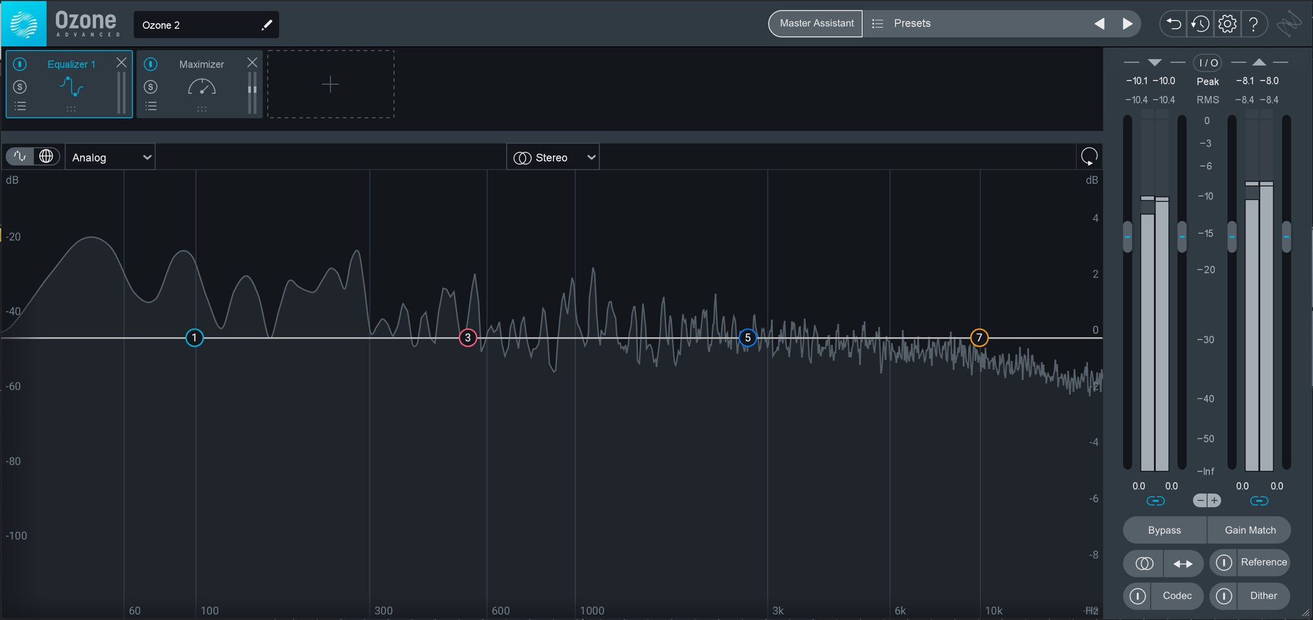1313x620 pixels.
Task: Select EQ node 5
Action: 747,338
